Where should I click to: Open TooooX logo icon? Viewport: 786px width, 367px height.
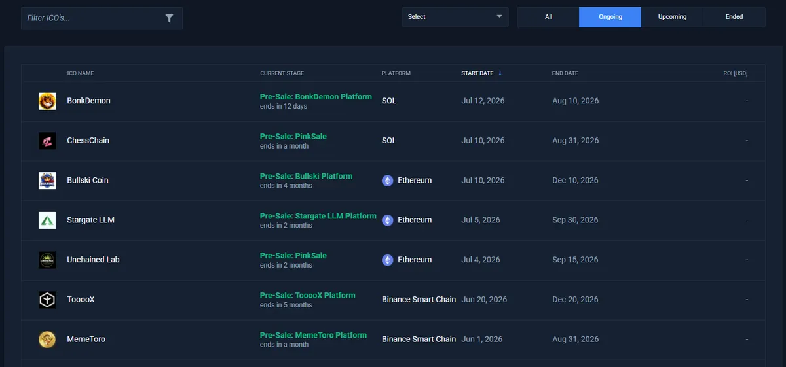[x=47, y=300]
